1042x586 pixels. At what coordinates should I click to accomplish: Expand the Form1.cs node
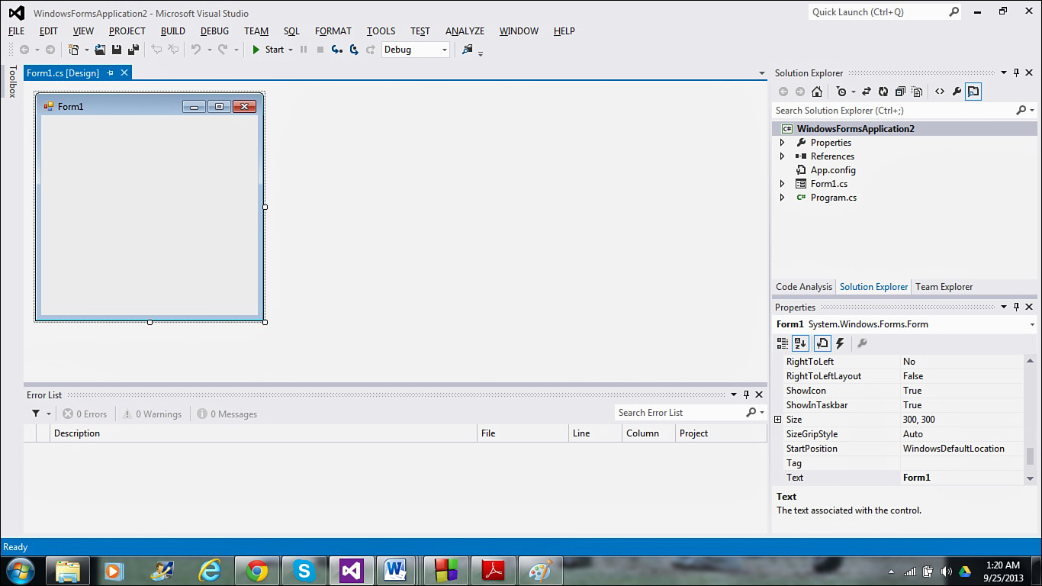click(782, 184)
